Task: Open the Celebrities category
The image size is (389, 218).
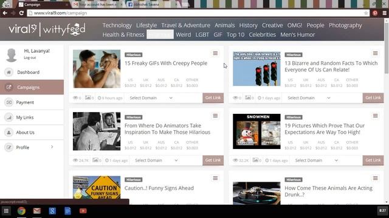Action: tap(262, 35)
